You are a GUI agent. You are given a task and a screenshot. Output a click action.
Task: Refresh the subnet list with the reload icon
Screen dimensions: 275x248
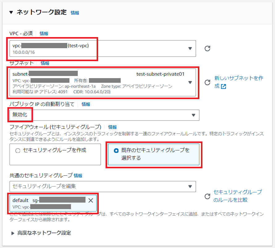pyautogui.click(x=207, y=82)
